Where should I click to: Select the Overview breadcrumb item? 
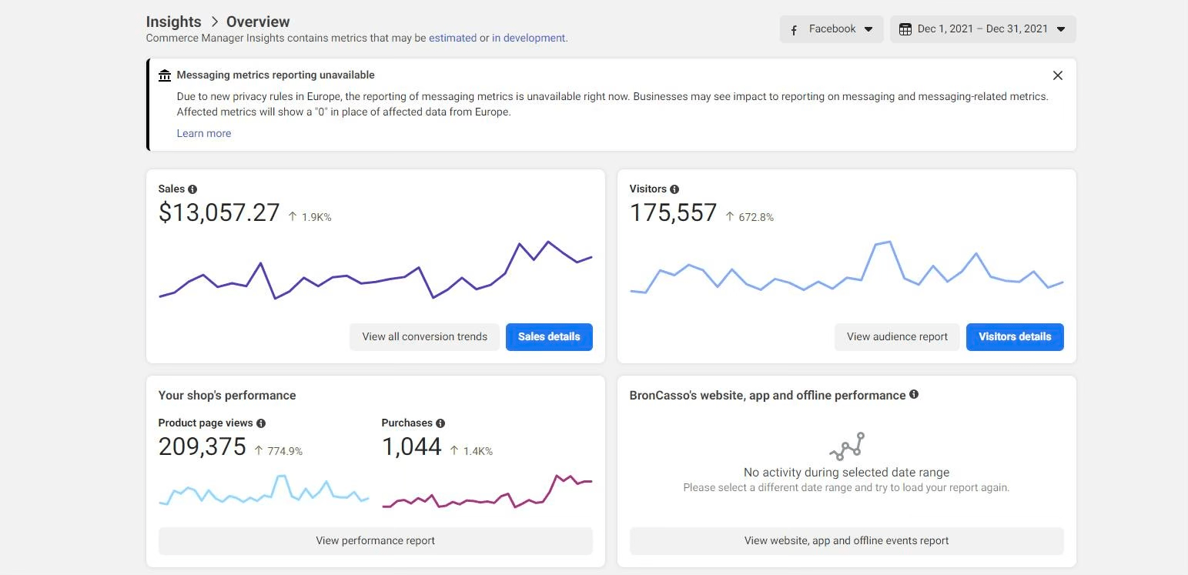tap(258, 22)
